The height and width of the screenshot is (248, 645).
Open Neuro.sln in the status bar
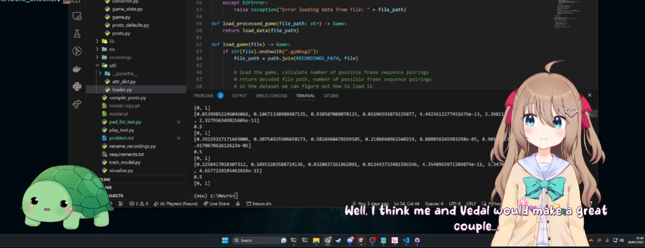click(x=258, y=204)
